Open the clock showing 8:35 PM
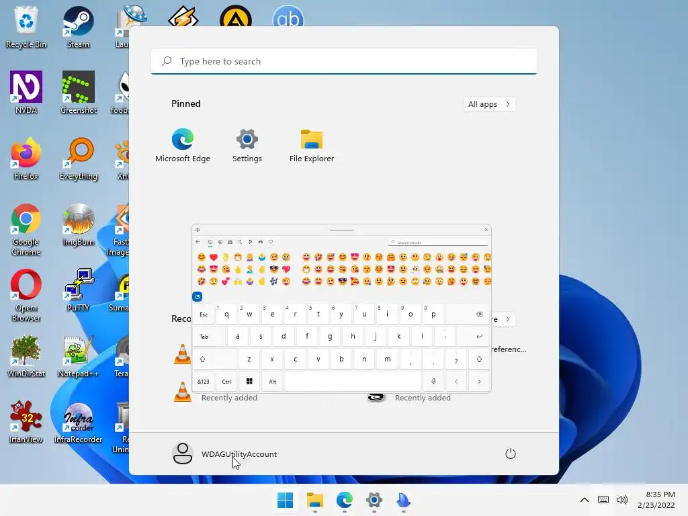The width and height of the screenshot is (688, 516). pos(656,500)
